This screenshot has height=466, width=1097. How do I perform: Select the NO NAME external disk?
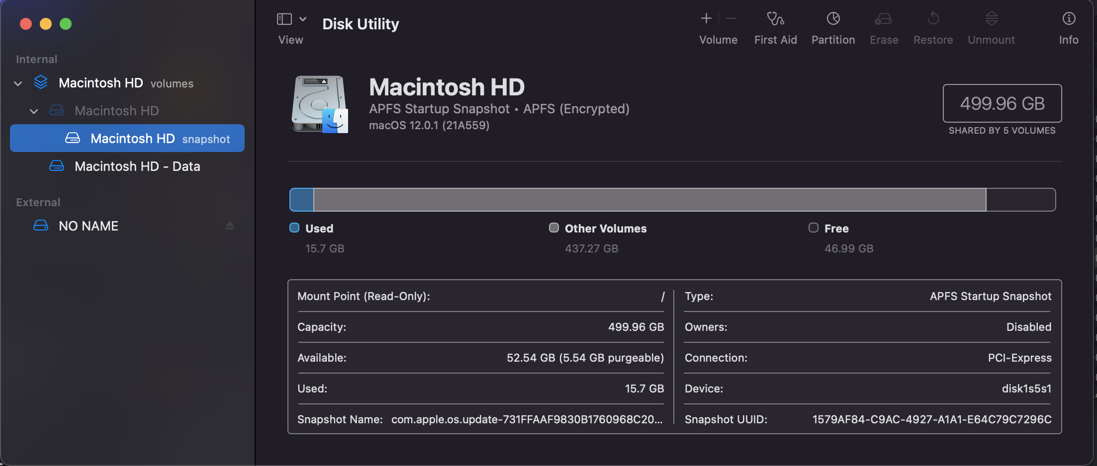click(x=89, y=226)
